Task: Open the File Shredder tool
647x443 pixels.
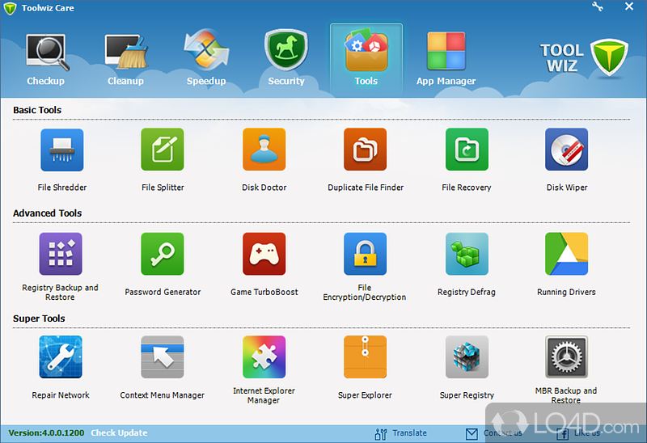Action: click(x=61, y=150)
